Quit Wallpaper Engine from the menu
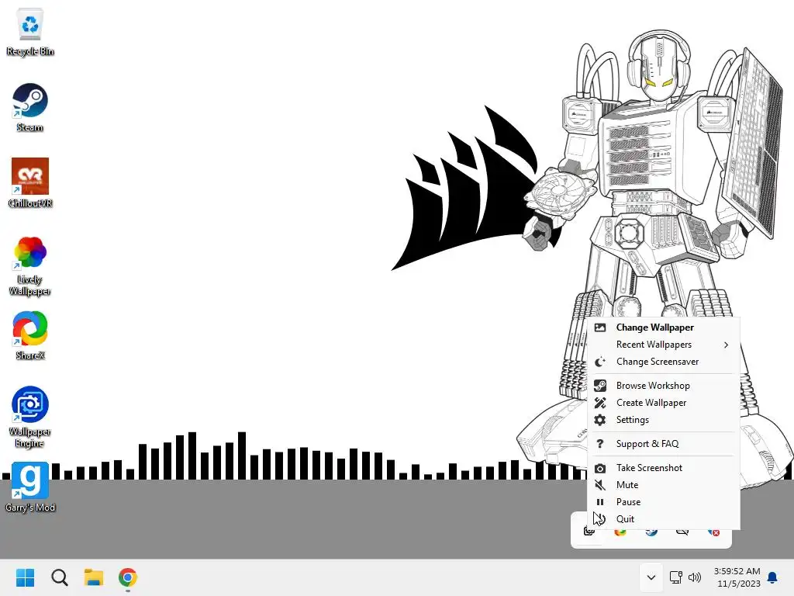 point(664,519)
